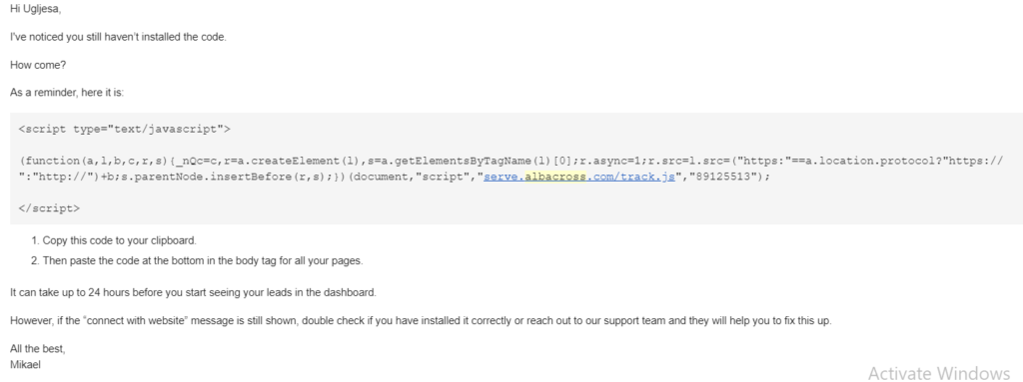Screen dimensions: 1023x382
Task: Click the closing </script> tag line
Action: pos(50,208)
